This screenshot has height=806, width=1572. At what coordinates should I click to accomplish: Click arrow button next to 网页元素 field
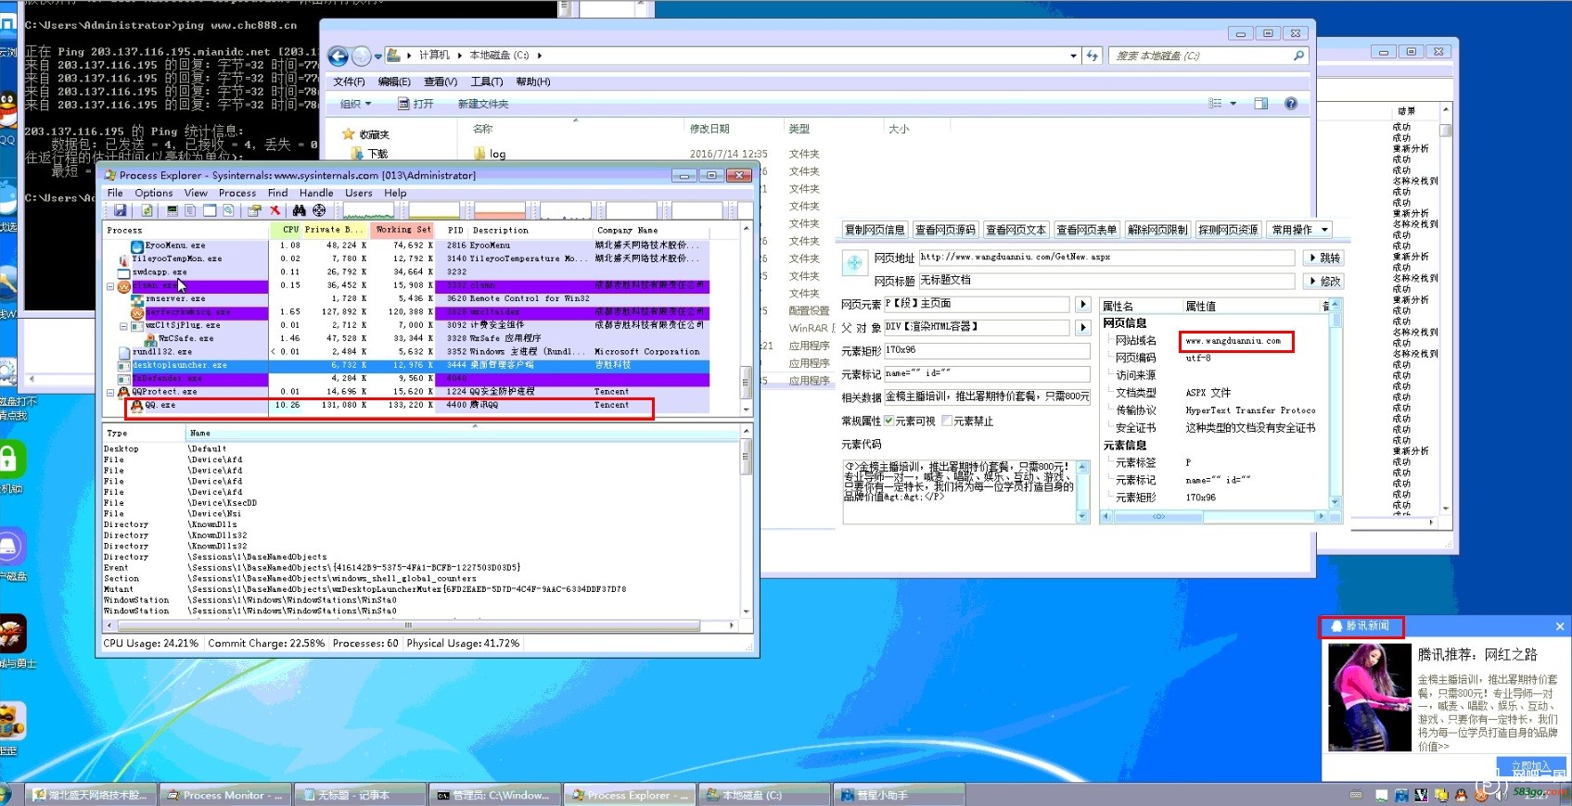(x=1082, y=304)
